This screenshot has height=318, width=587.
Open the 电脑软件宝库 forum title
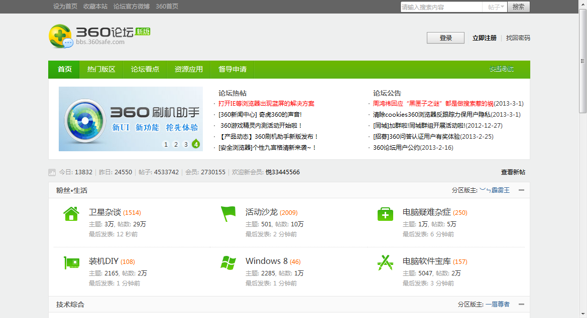pyautogui.click(x=426, y=261)
